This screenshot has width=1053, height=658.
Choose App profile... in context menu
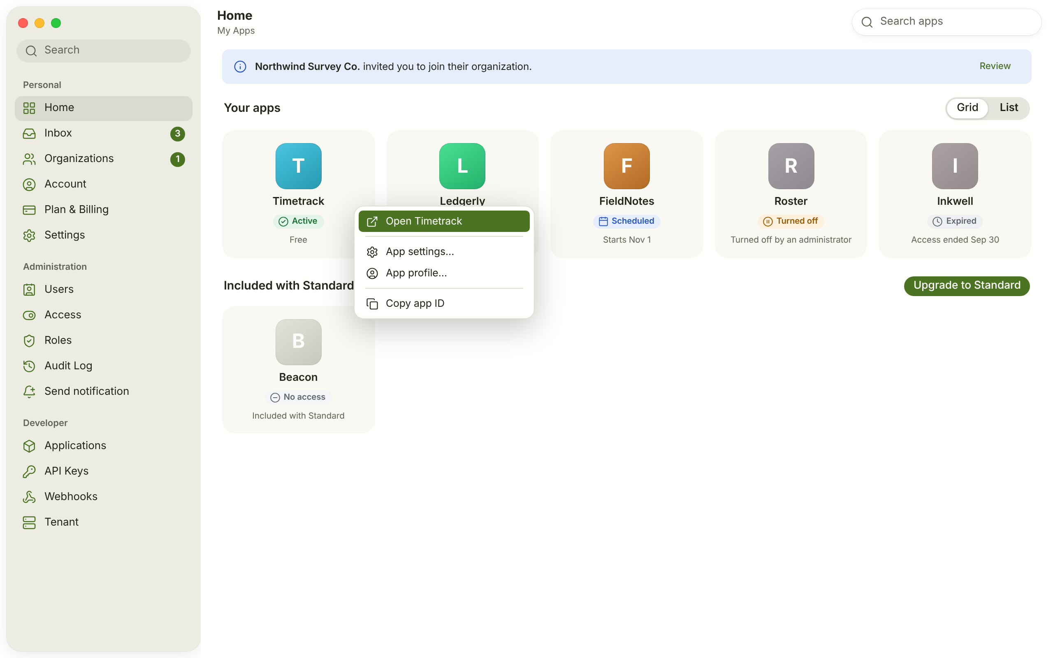coord(444,273)
